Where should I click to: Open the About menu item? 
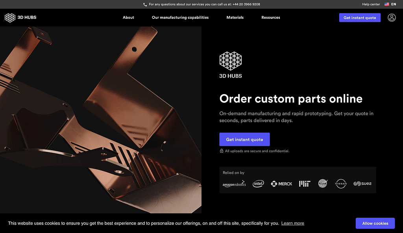(128, 17)
